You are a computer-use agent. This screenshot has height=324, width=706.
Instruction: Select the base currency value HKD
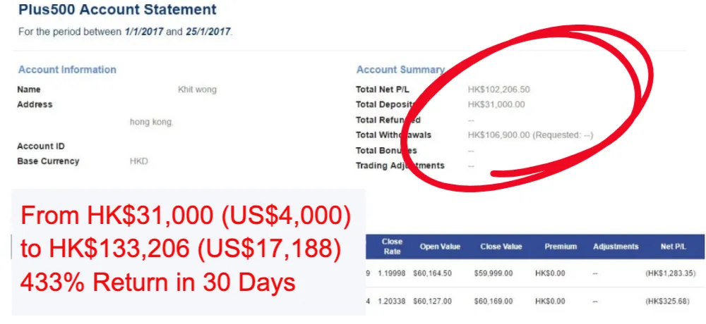(x=138, y=161)
